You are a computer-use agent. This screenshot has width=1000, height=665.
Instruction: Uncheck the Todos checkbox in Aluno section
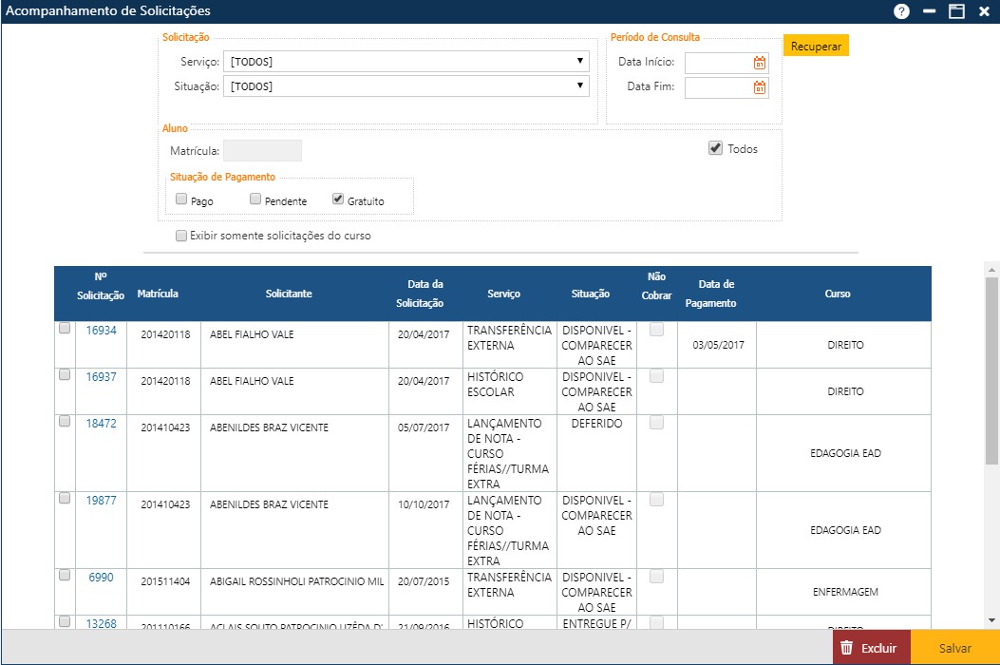click(714, 147)
